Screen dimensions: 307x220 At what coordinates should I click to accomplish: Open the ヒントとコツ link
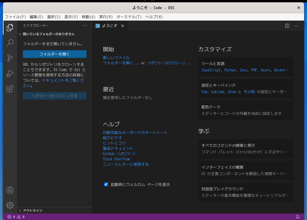click(114, 143)
